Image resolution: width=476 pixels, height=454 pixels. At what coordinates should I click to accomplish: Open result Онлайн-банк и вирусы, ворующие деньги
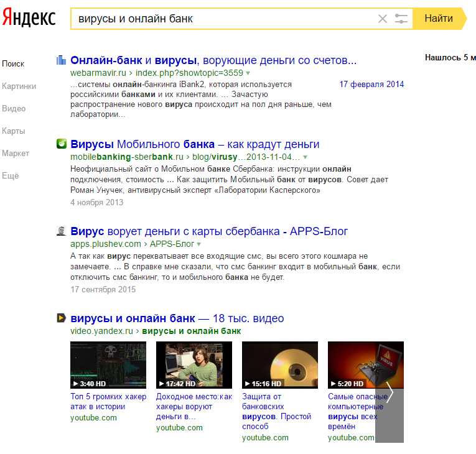(x=213, y=60)
